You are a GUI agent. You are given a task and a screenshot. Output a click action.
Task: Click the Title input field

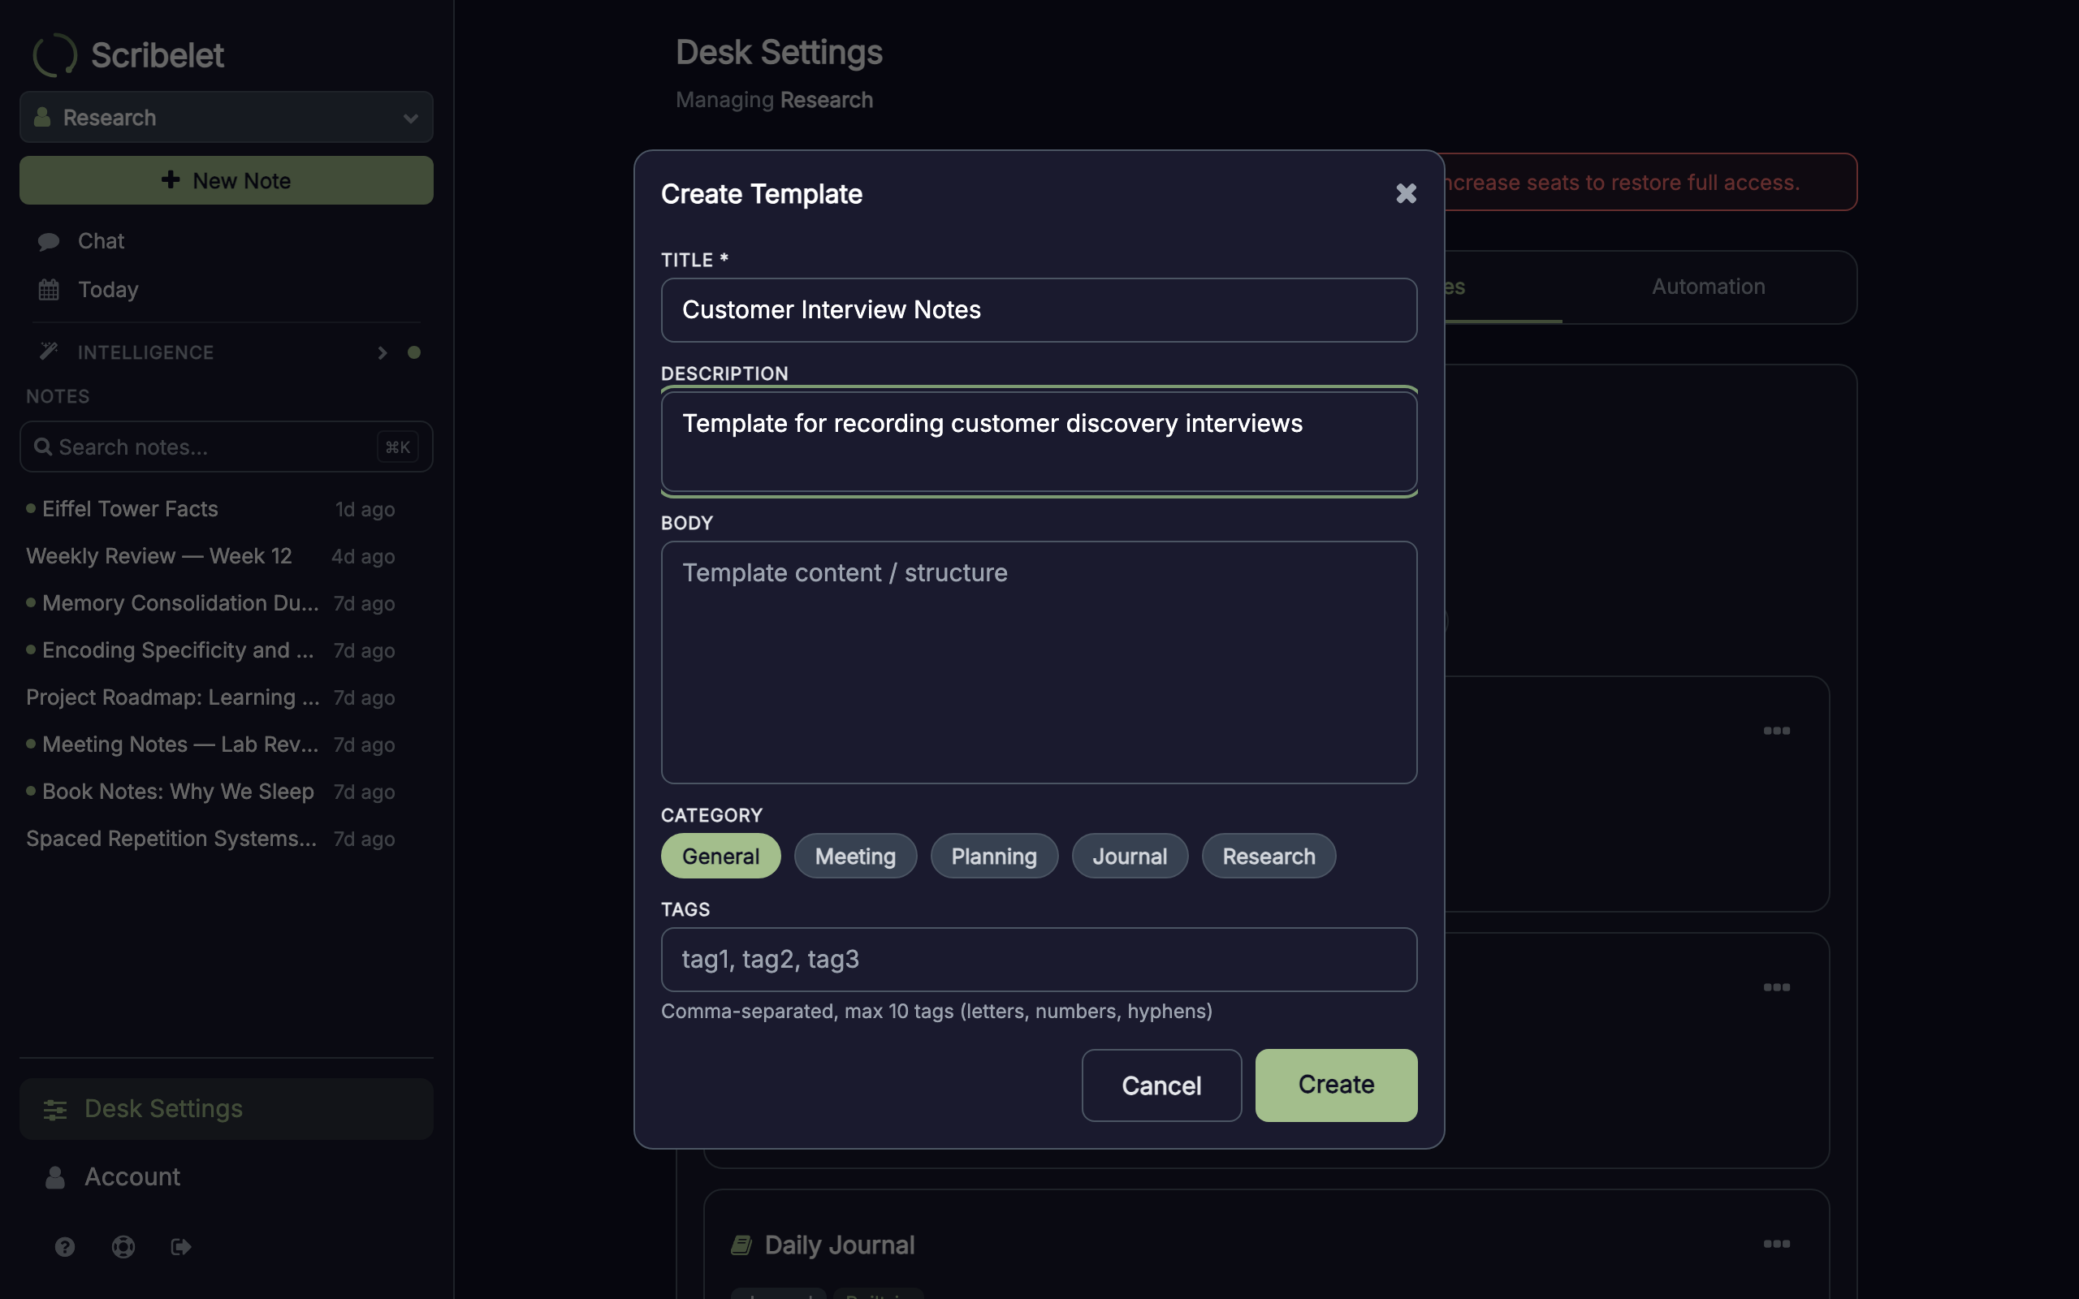tap(1039, 309)
